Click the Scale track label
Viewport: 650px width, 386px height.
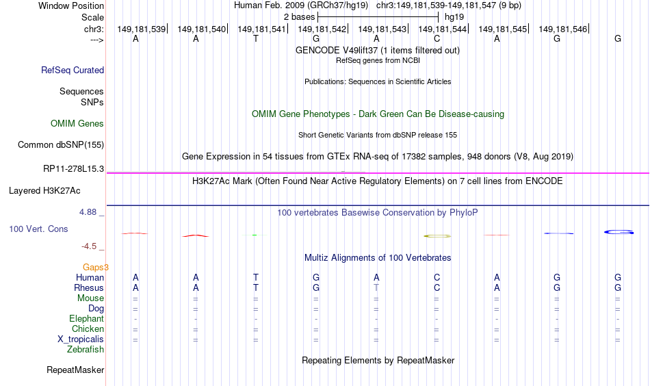click(x=92, y=17)
